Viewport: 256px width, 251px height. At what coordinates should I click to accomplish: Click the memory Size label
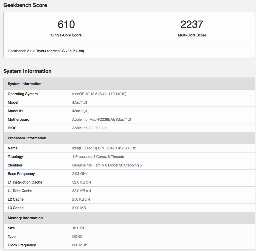pos(11,228)
